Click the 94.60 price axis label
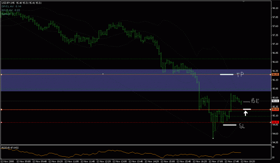 pos(275,133)
